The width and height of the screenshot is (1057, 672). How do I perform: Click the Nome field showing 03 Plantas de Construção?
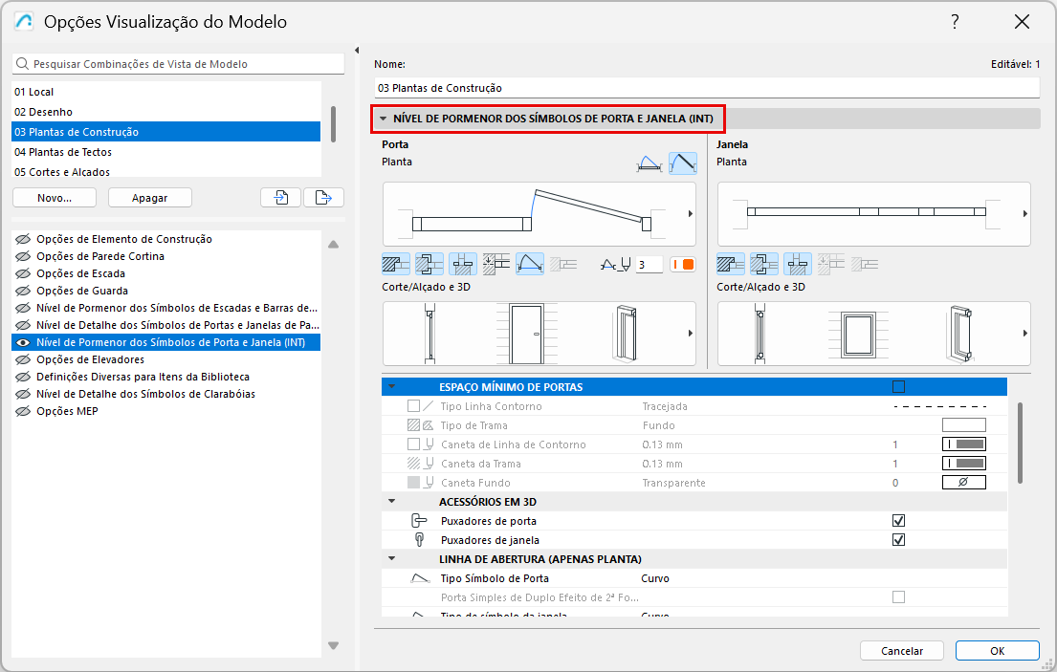click(707, 88)
